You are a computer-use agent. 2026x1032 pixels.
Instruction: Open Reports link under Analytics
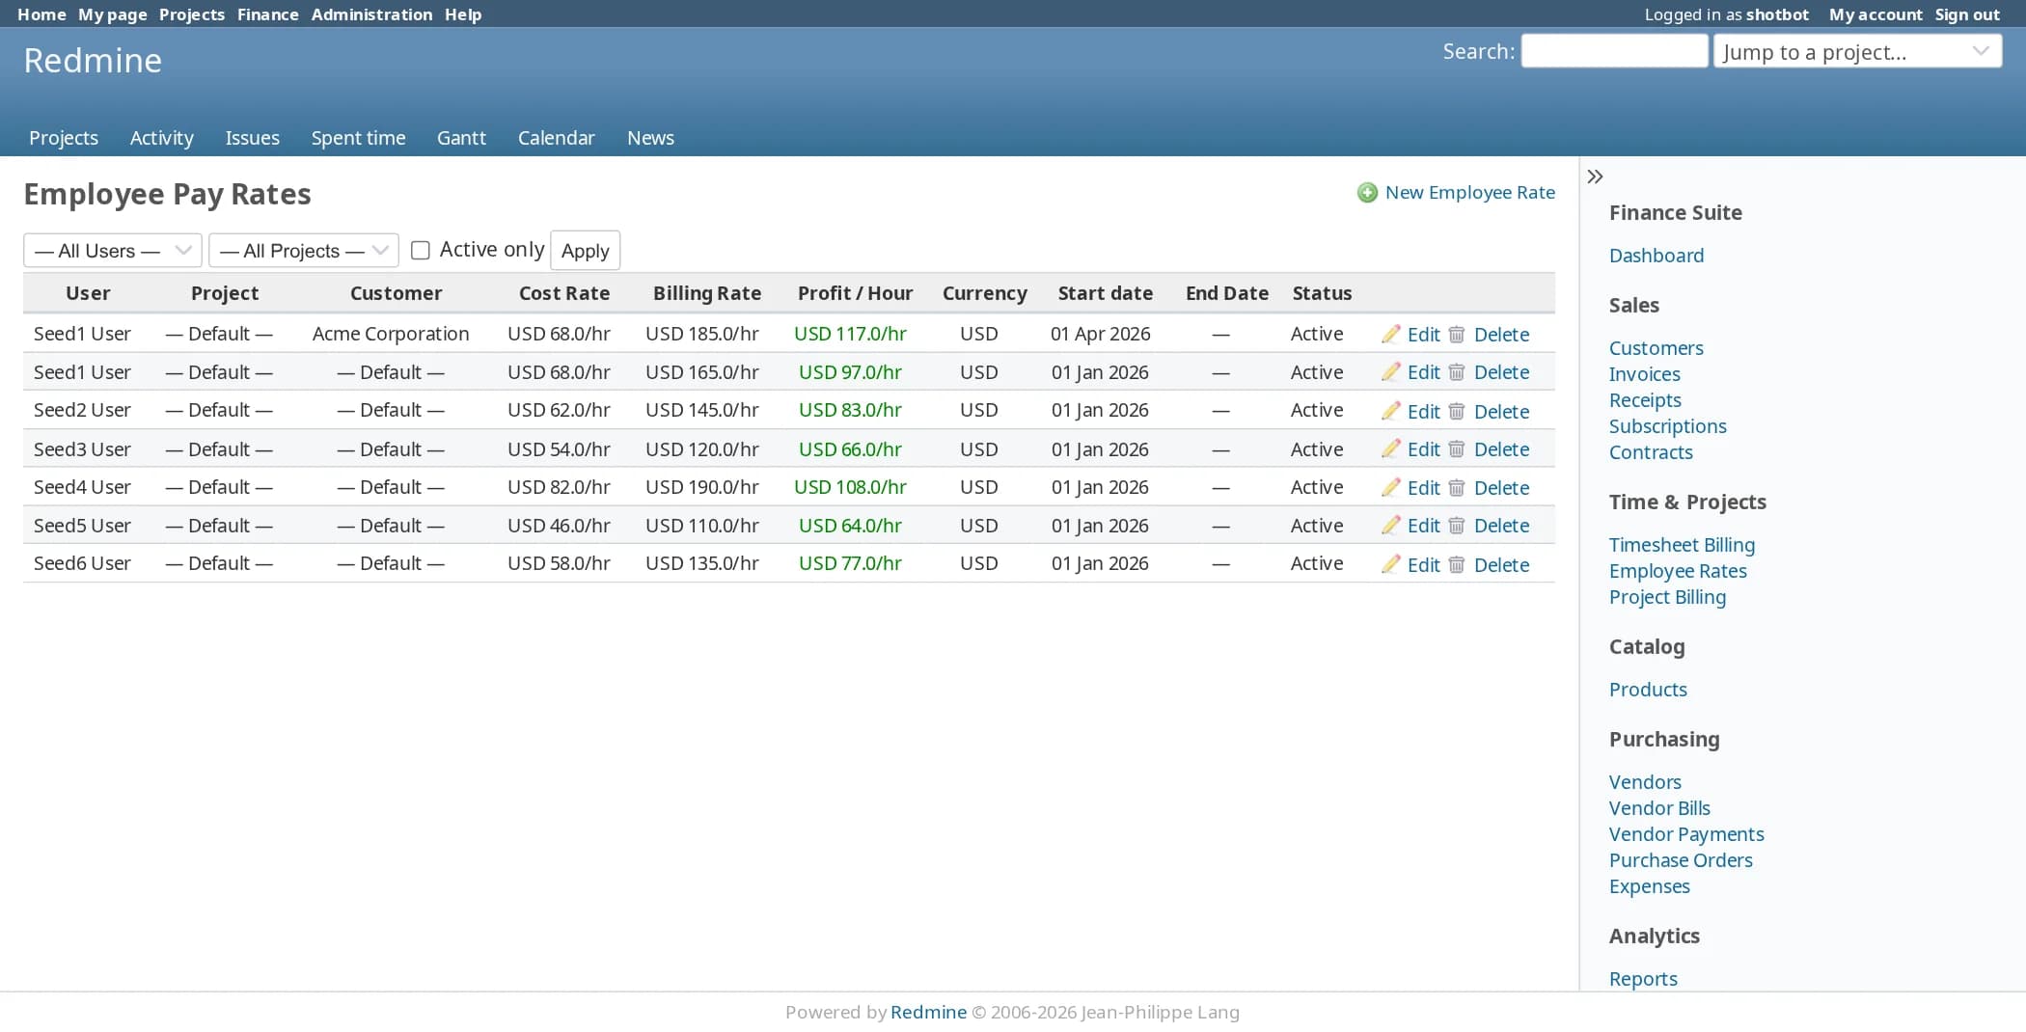(1643, 979)
